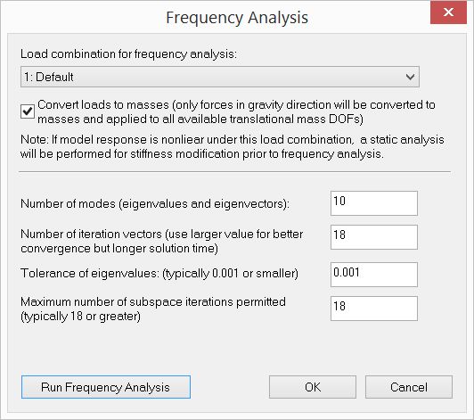Click the 'Number of modes' label text
The width and height of the screenshot is (474, 420).
tap(155, 203)
